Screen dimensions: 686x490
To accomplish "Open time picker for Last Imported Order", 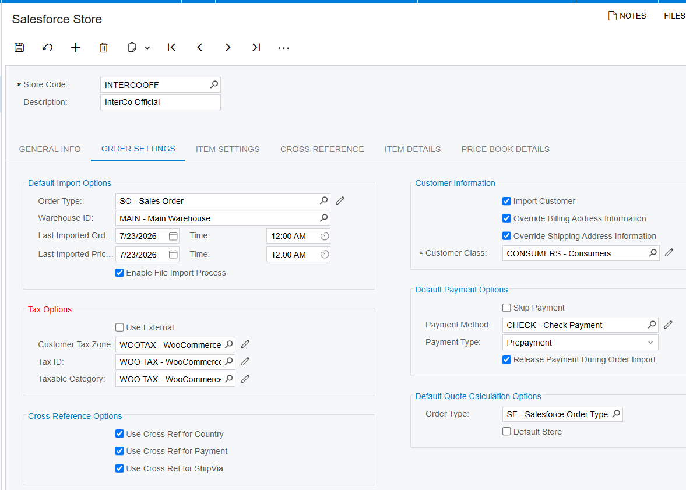I will pos(324,236).
